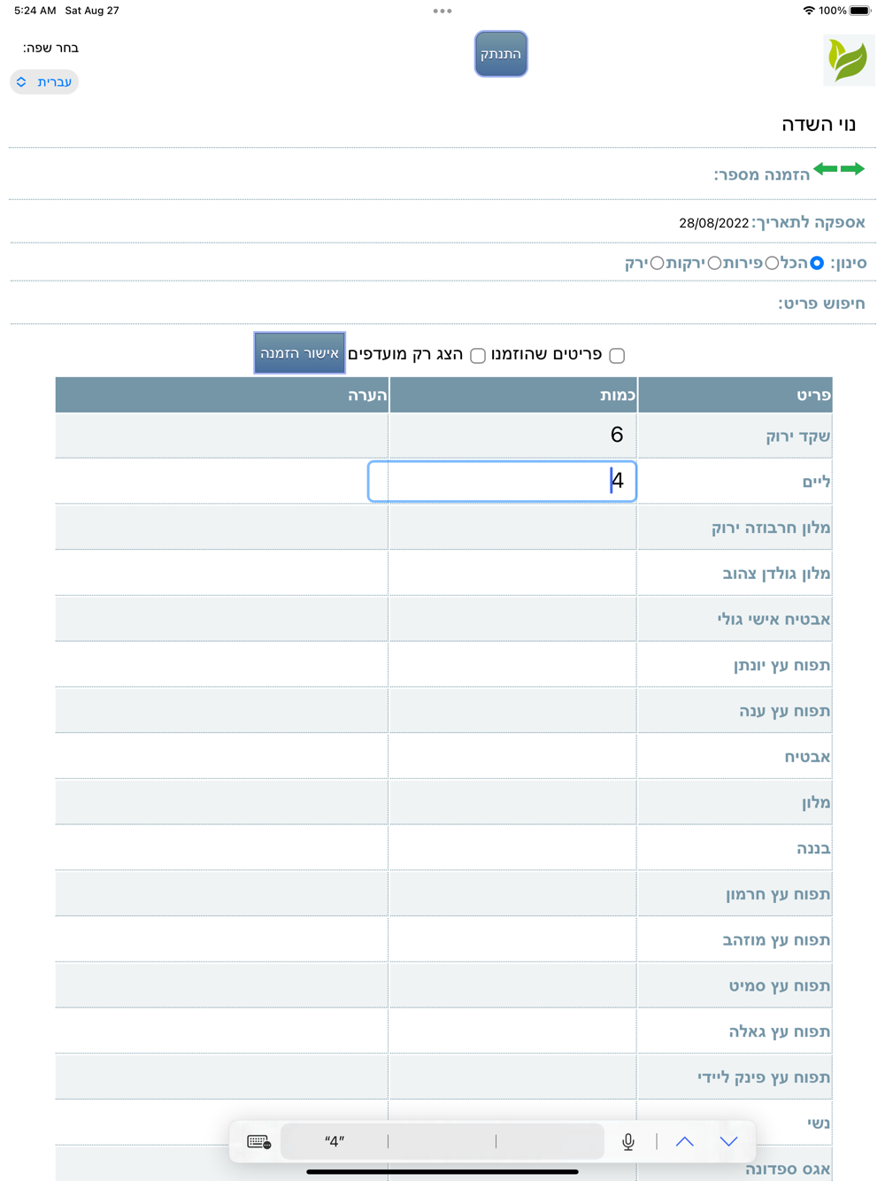Tap the microphone dictation icon
Screen dimensions: 885x1181
[628, 1142]
